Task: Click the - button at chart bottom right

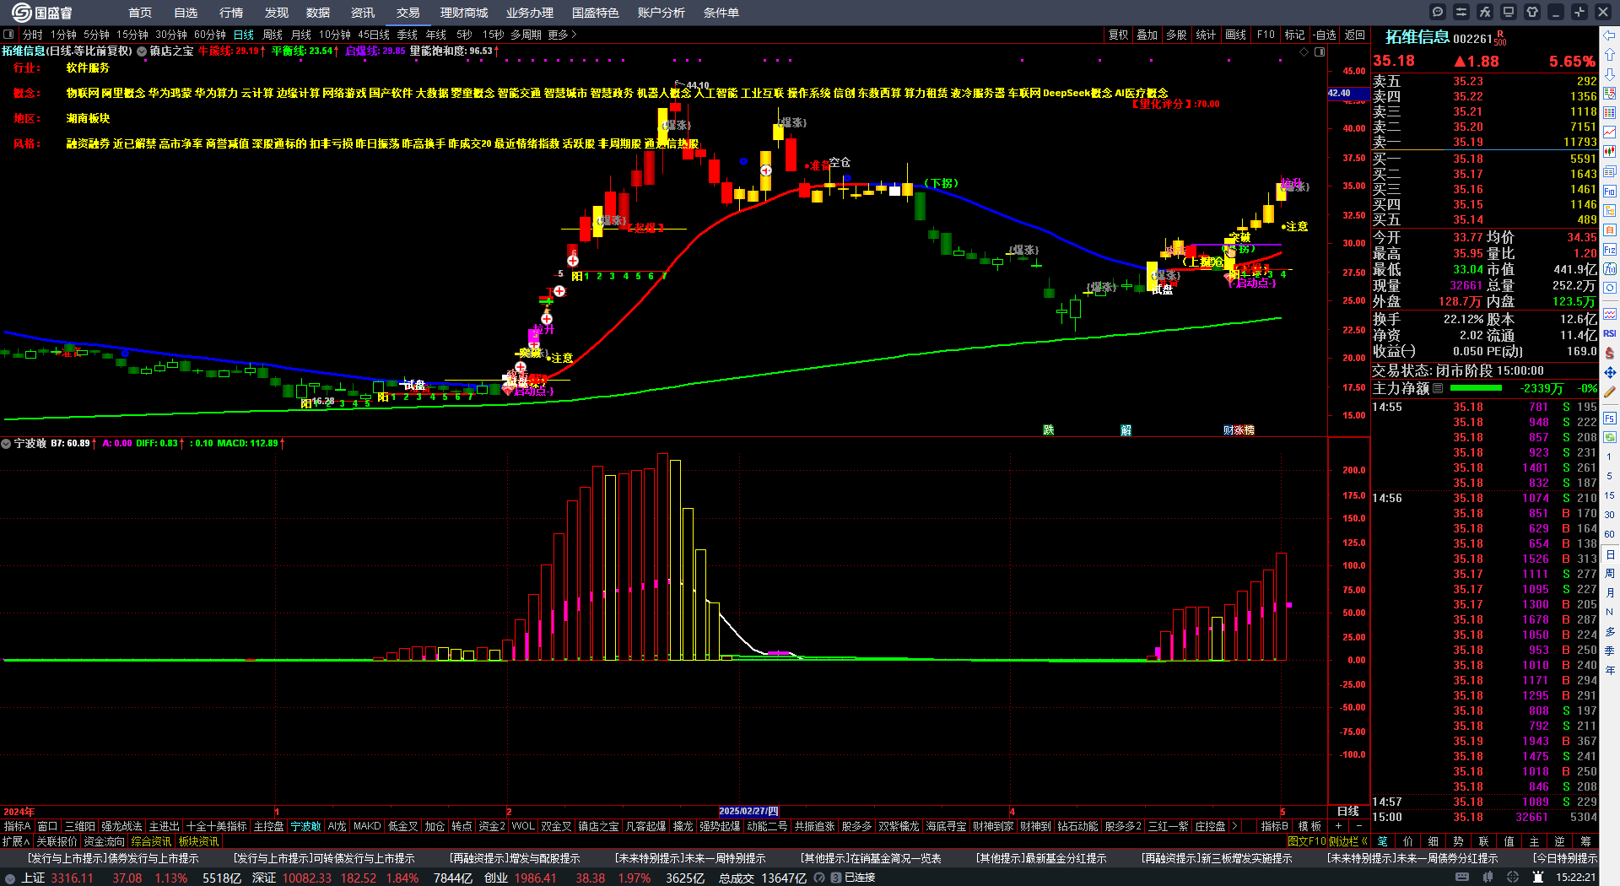Action: [x=1358, y=826]
